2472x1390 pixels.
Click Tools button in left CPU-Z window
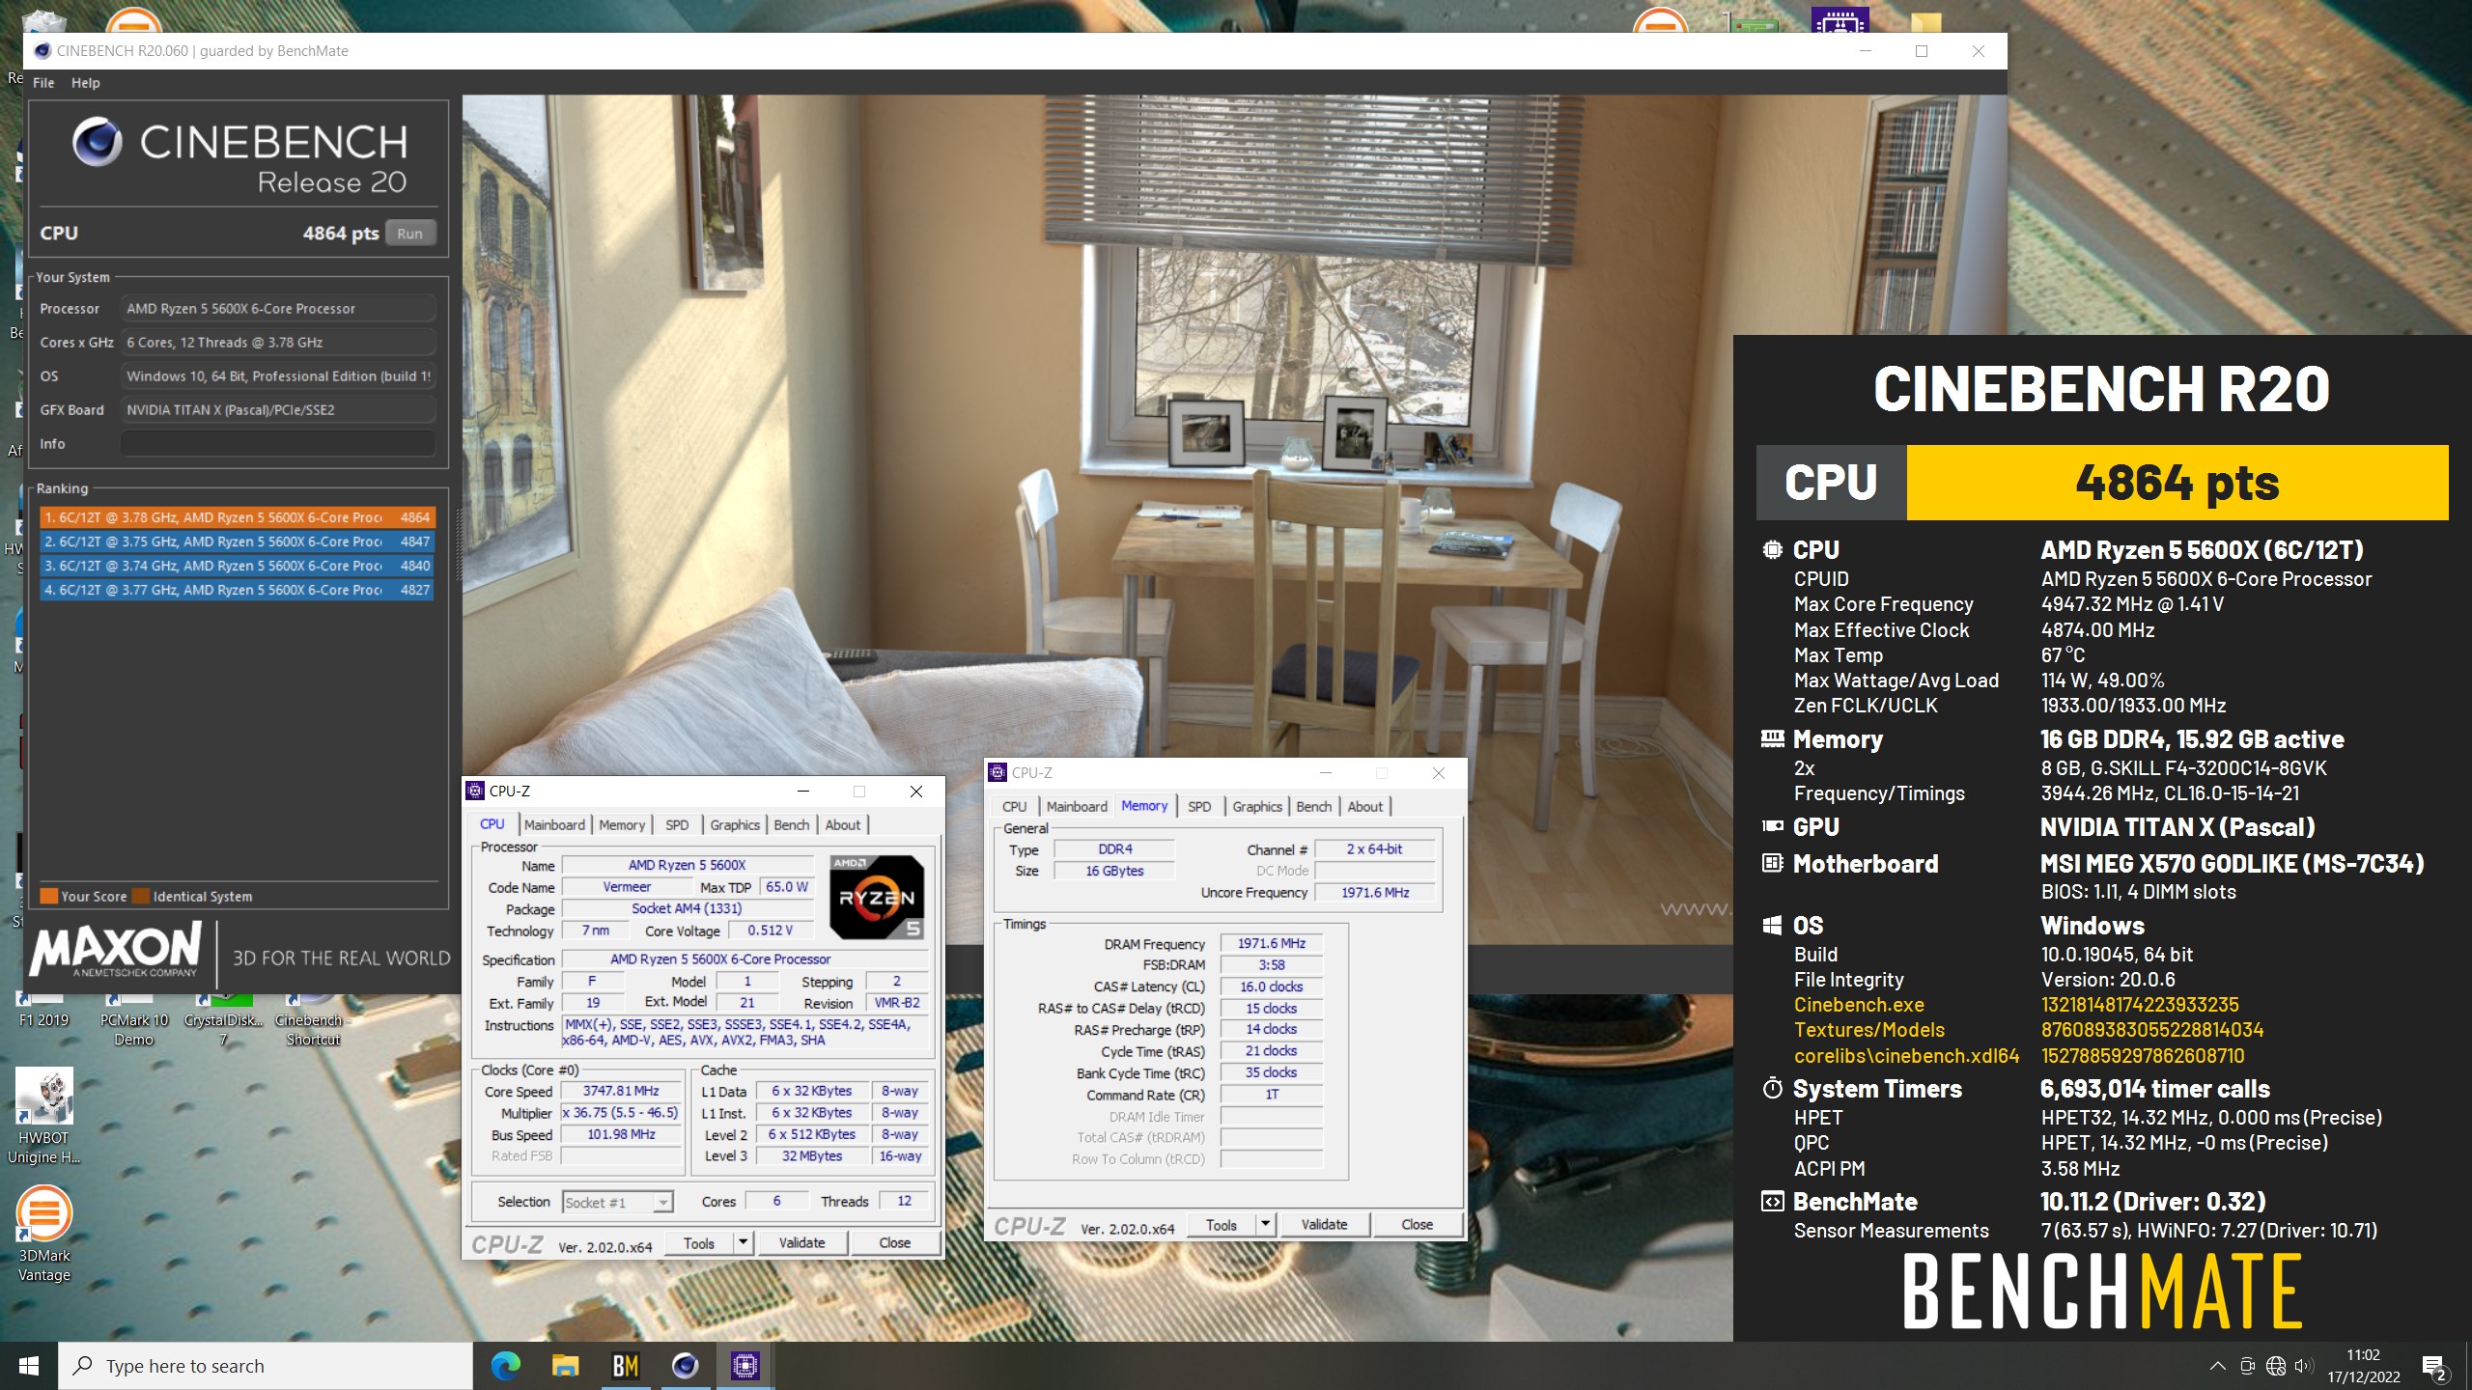[x=699, y=1243]
